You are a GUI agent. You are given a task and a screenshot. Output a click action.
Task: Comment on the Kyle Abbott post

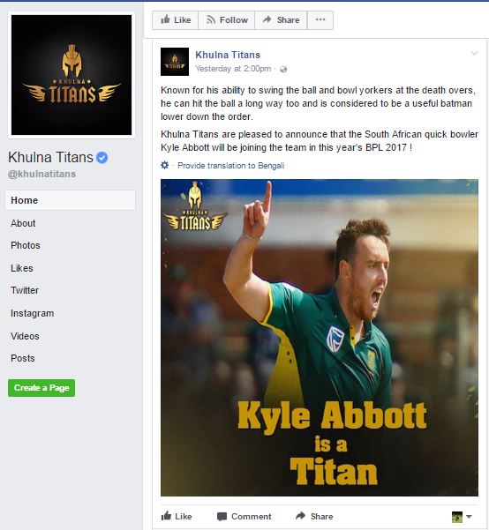click(244, 516)
